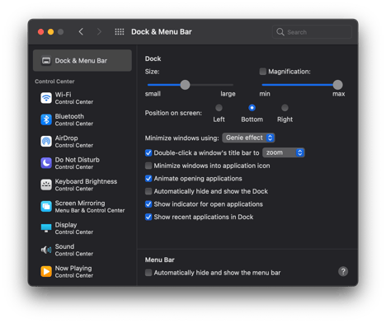Select Wi-Fi Control Center item text
Image resolution: width=386 pixels, height=323 pixels.
pyautogui.click(x=74, y=98)
